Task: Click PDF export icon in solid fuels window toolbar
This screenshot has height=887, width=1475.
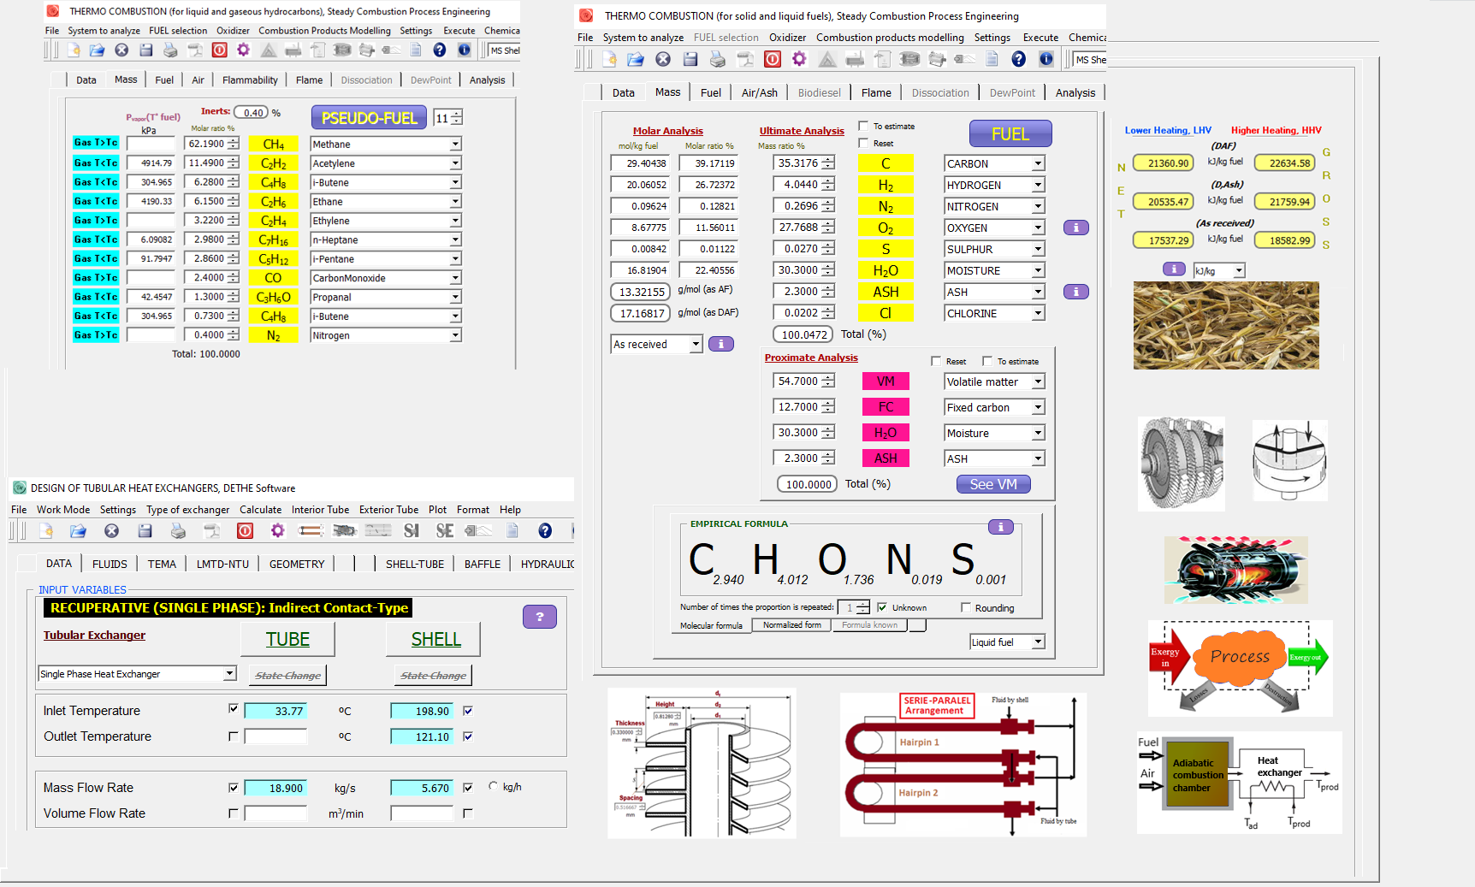Action: click(x=745, y=59)
